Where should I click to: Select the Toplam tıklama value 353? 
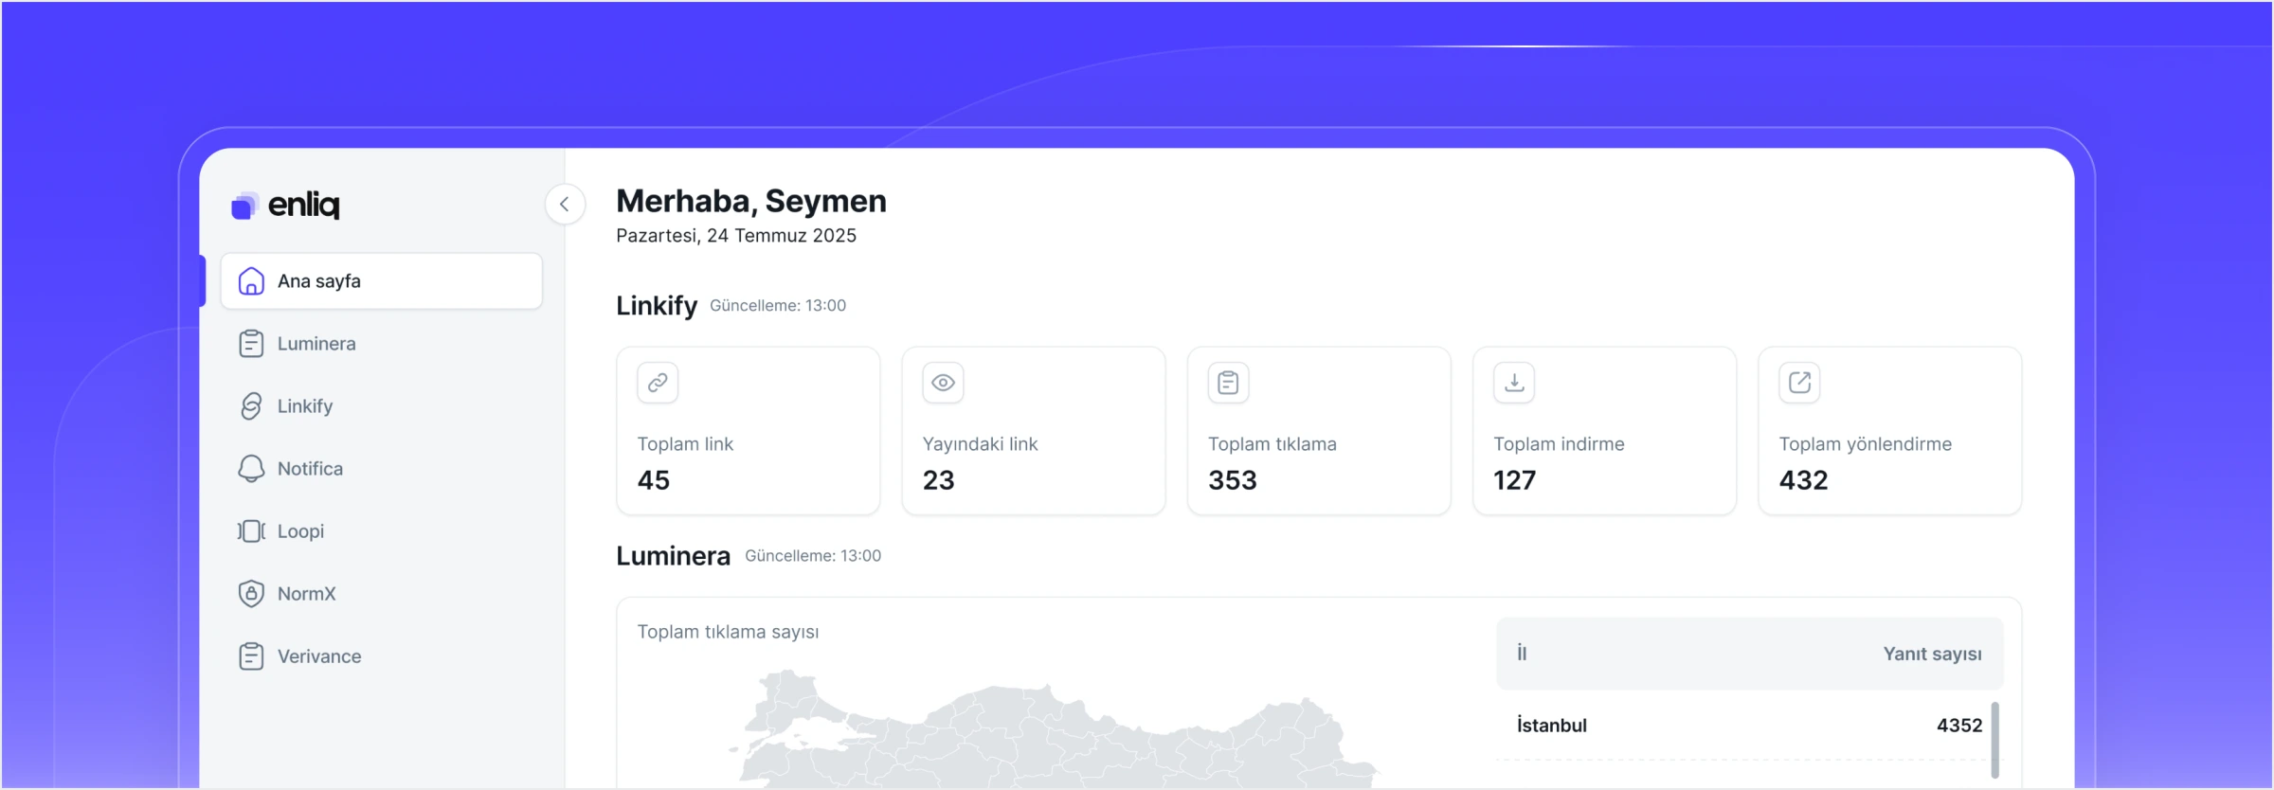click(1233, 480)
